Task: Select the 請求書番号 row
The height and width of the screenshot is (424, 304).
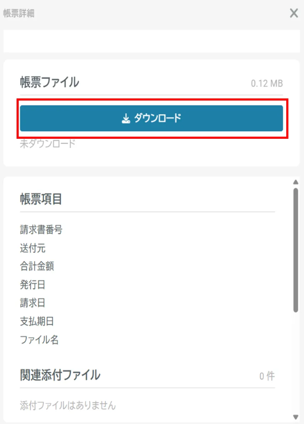Action: point(147,230)
